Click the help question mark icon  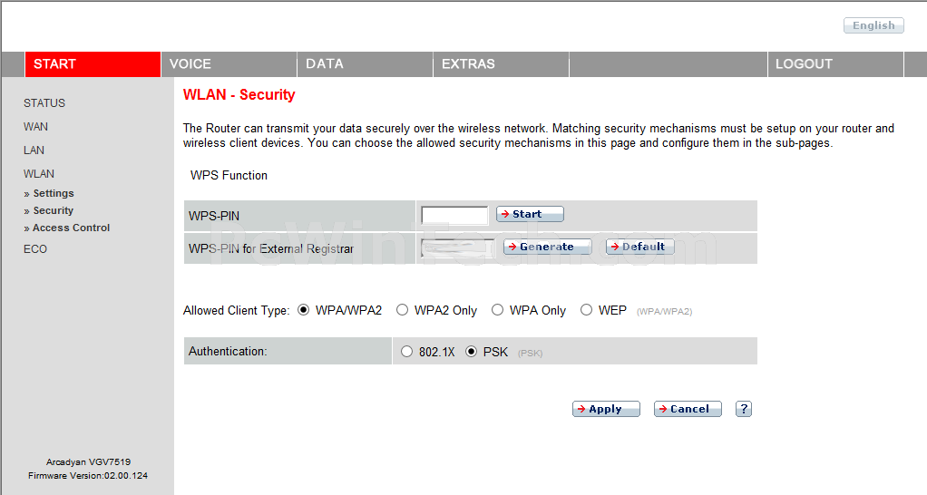(x=743, y=409)
